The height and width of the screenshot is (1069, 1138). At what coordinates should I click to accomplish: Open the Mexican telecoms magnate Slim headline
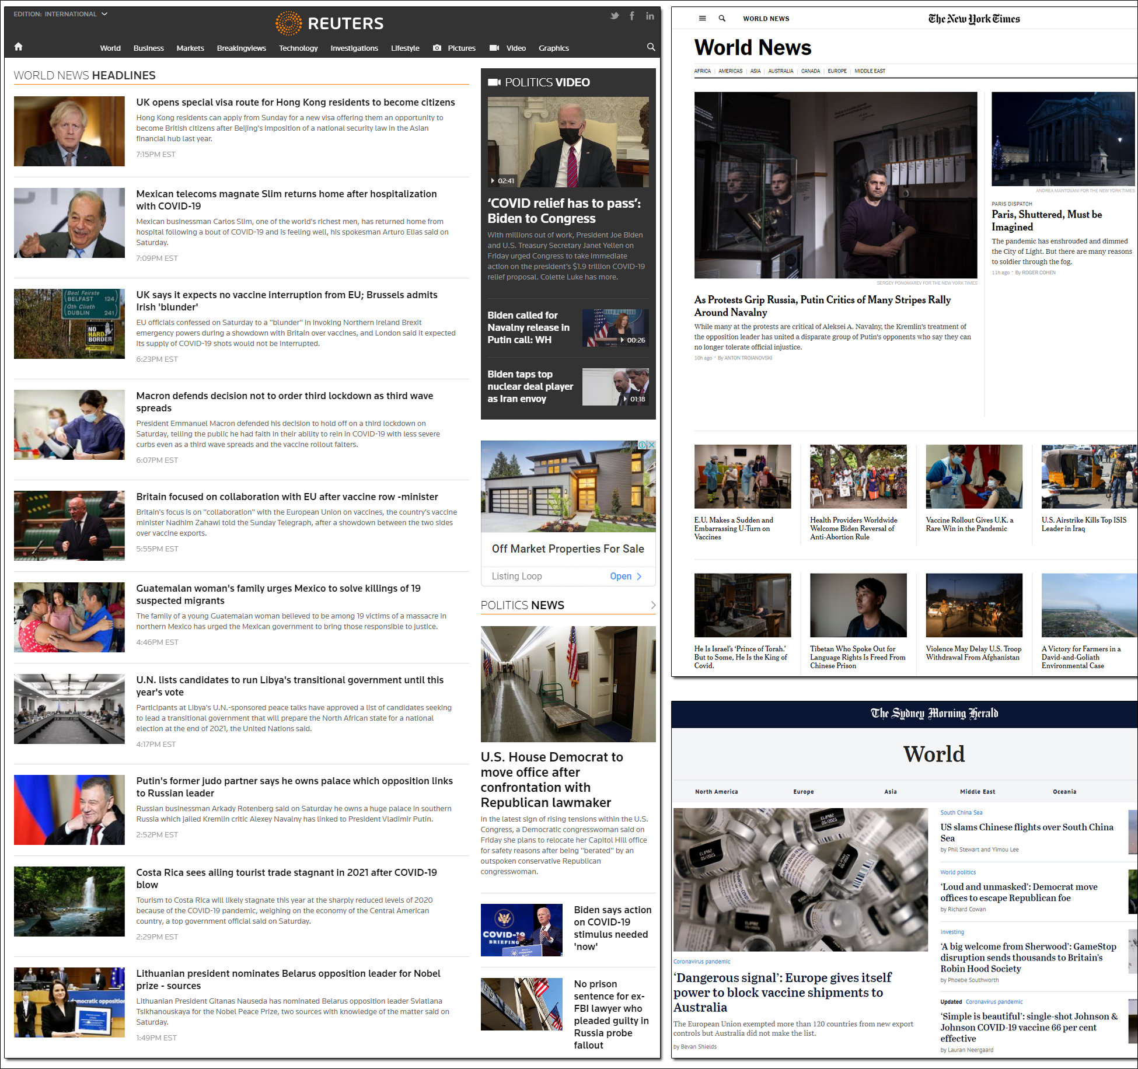pyautogui.click(x=286, y=200)
